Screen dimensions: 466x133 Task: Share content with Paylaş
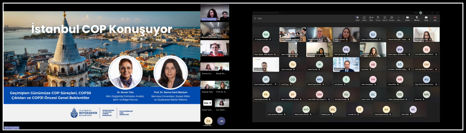click(x=426, y=18)
